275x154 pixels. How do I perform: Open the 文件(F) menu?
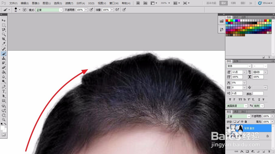tap(13, 3)
